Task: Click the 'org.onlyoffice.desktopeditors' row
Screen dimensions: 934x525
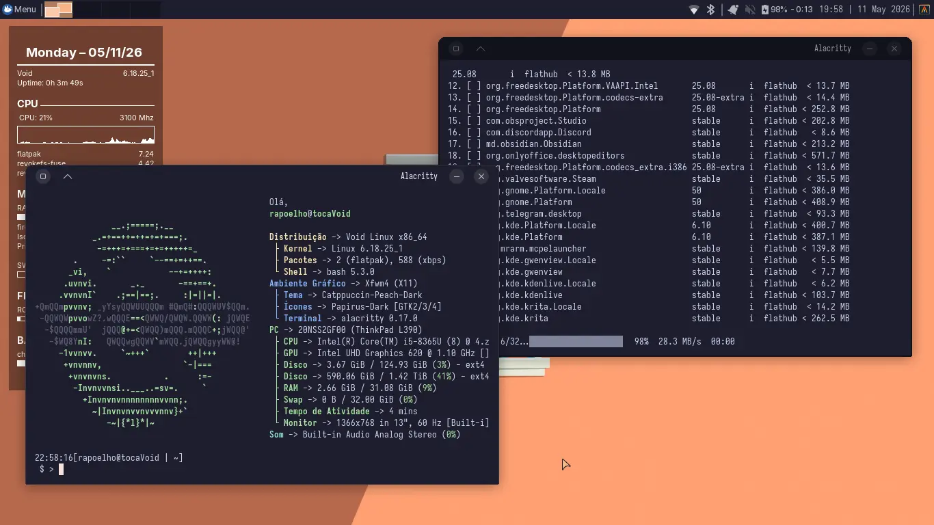Action: (x=649, y=156)
